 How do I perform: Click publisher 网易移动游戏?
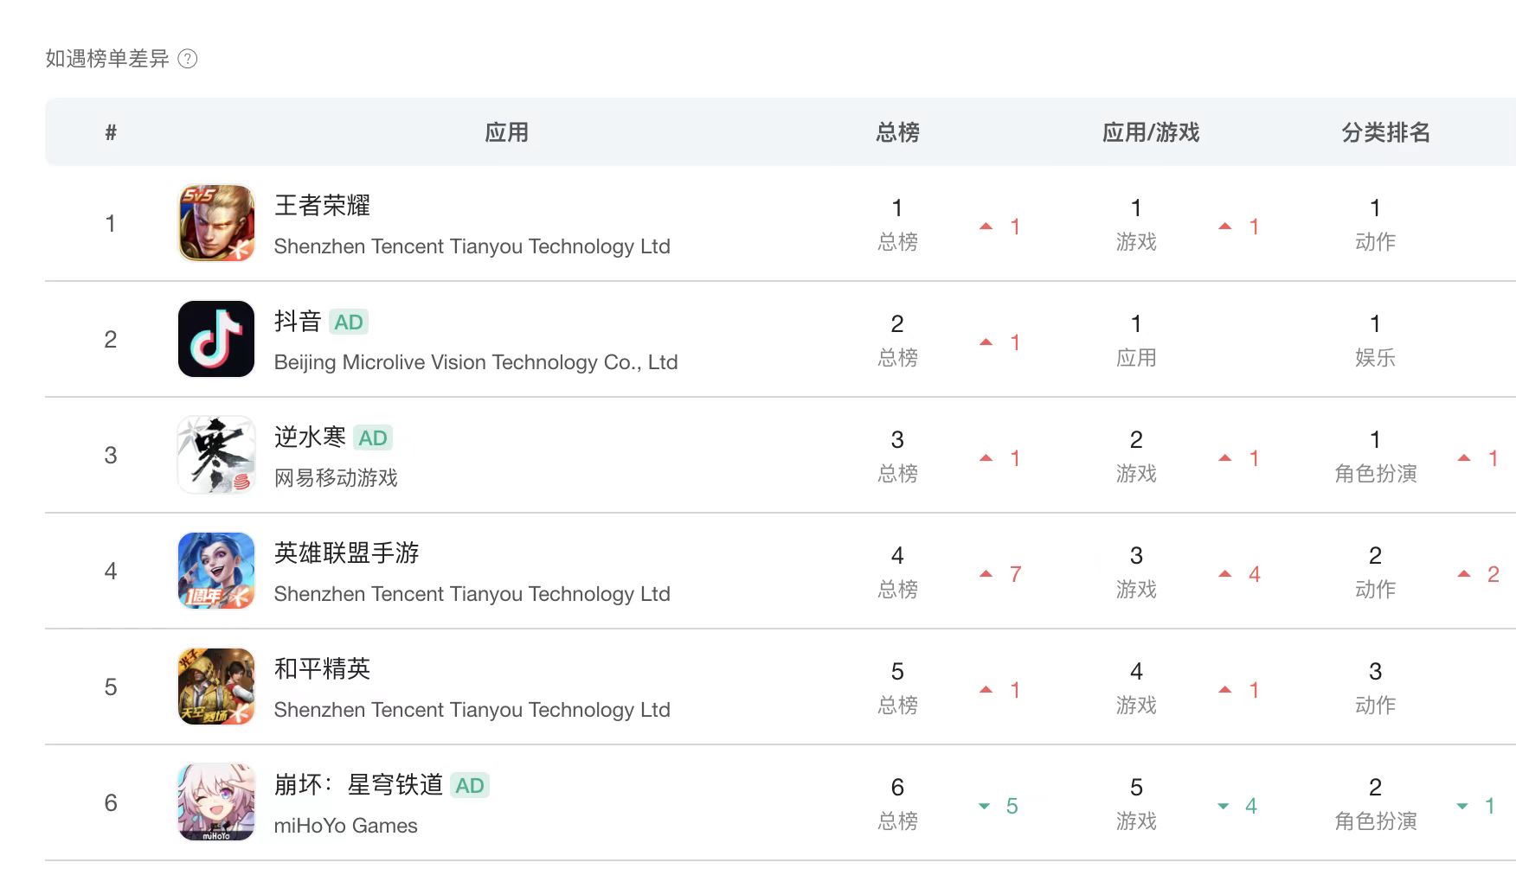click(336, 478)
